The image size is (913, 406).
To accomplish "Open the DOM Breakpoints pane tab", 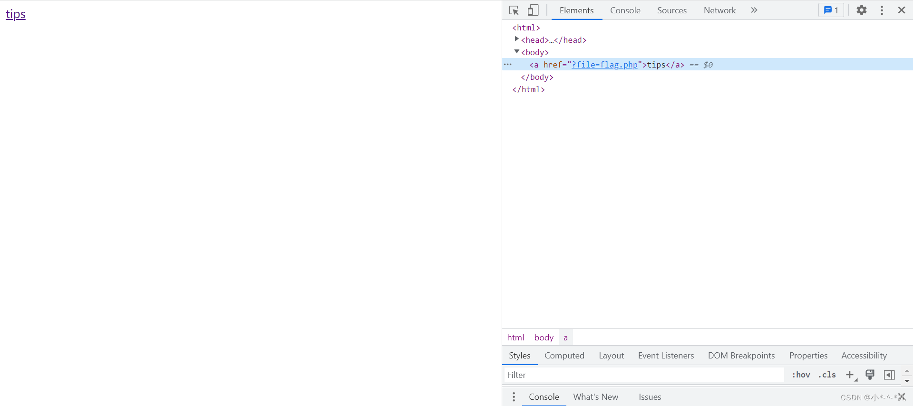I will pos(741,356).
